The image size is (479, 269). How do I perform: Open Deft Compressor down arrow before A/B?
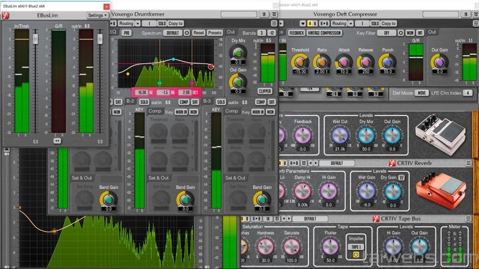(x=302, y=23)
